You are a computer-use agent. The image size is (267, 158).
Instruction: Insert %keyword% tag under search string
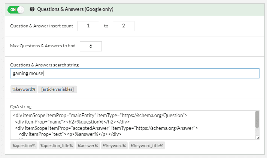click(x=24, y=89)
